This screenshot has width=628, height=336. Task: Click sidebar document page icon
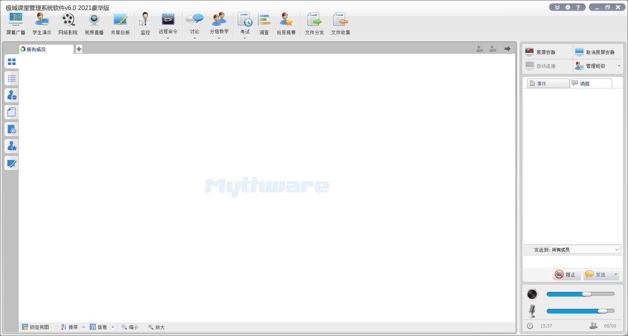pos(12,112)
